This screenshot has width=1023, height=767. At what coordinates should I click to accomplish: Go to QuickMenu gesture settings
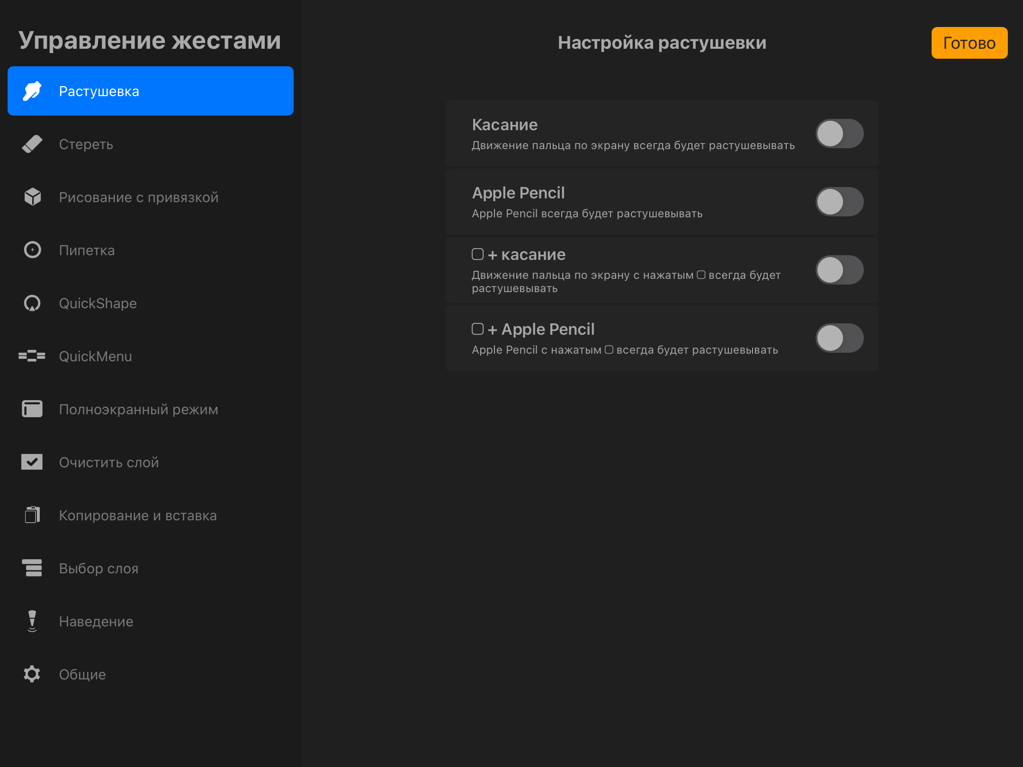pyautogui.click(x=151, y=356)
